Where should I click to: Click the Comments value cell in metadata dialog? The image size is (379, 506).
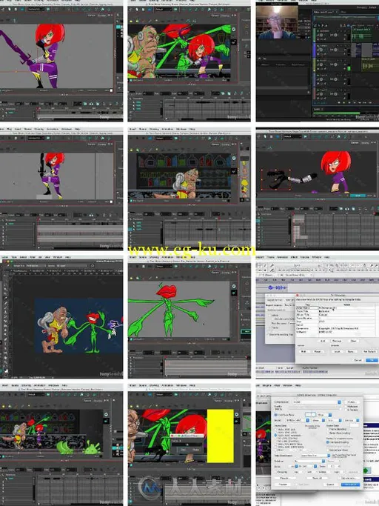point(346,328)
